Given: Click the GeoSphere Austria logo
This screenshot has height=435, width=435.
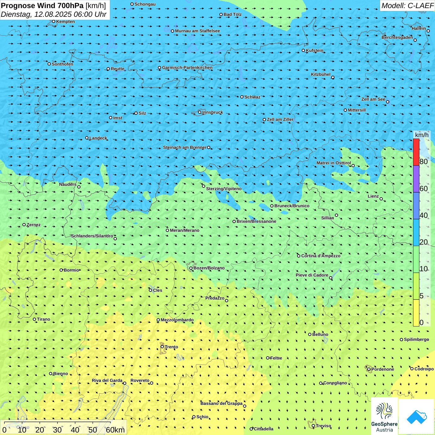Looking at the screenshot, I should [384, 416].
